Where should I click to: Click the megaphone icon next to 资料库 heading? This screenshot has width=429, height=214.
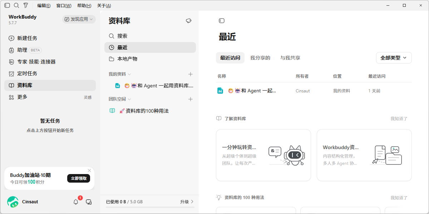[x=189, y=21]
